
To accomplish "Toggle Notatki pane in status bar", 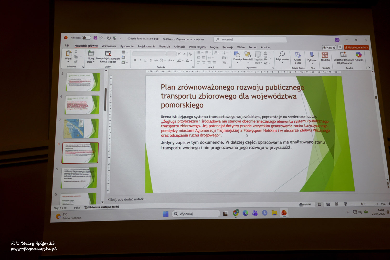I will pos(305,205).
